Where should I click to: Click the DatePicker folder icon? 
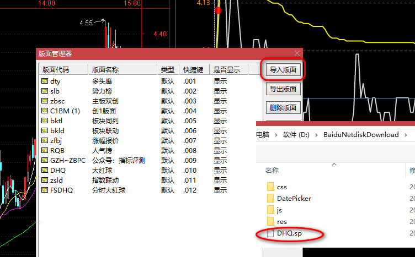270,198
